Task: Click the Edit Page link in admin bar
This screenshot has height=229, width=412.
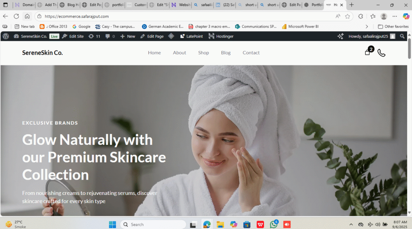Action: 152,36
